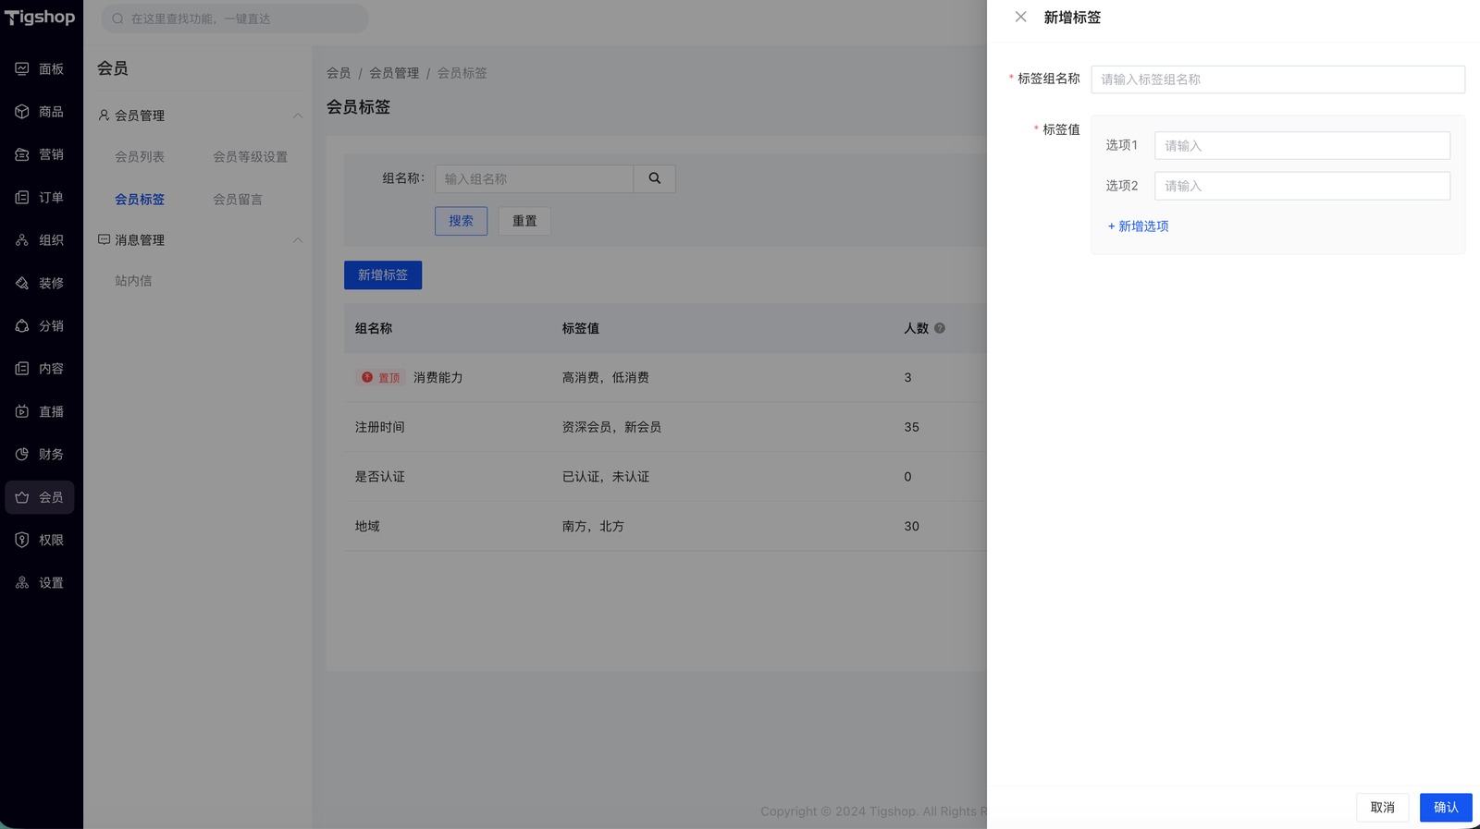Collapse the 消息管理 menu section

tap(297, 240)
